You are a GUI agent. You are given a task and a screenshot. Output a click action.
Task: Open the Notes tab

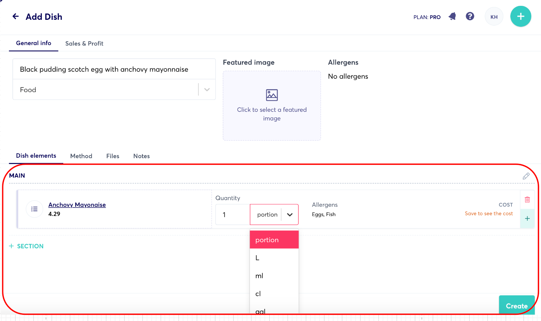click(x=142, y=156)
